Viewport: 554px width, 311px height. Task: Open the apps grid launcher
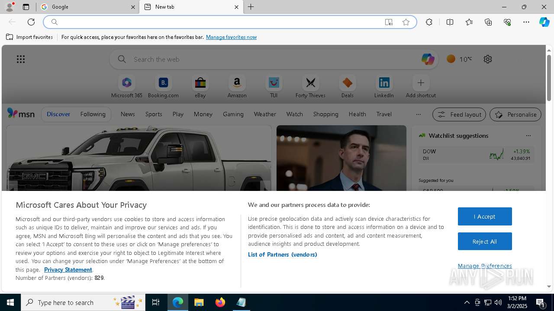tap(21, 59)
